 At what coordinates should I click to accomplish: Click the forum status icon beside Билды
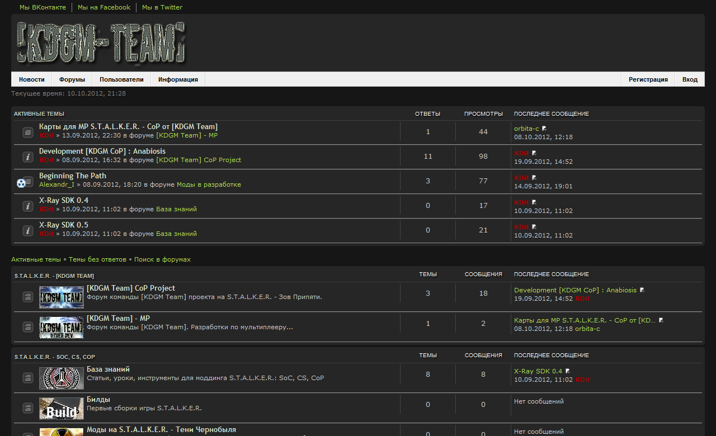point(28,409)
